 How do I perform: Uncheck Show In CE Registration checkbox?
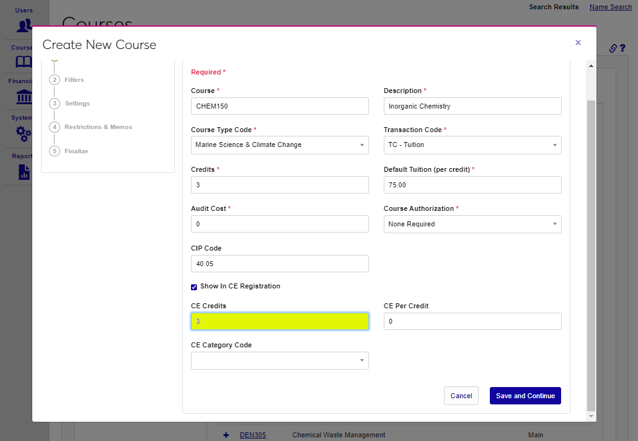point(194,287)
